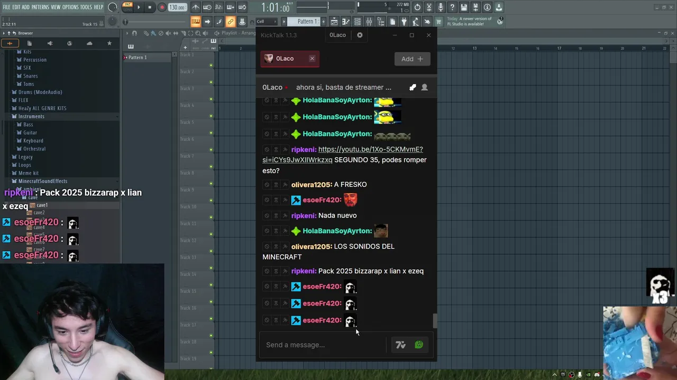
Task: Expand the Orchestral folder
Action: pyautogui.click(x=34, y=149)
